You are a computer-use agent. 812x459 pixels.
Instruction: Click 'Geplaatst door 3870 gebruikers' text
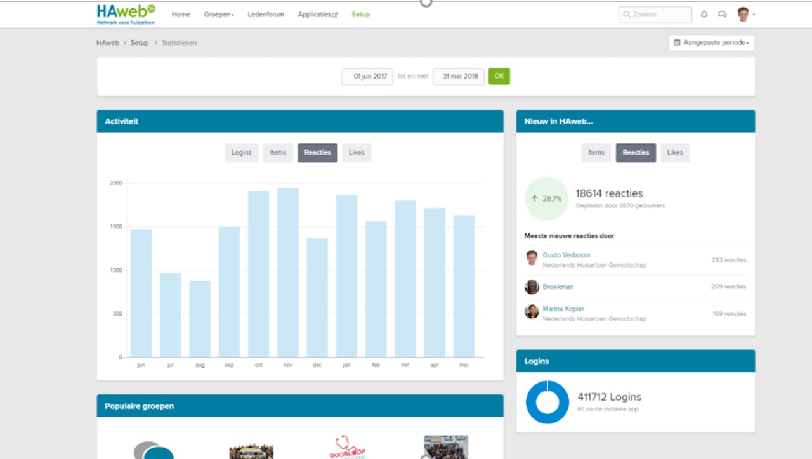[620, 205]
